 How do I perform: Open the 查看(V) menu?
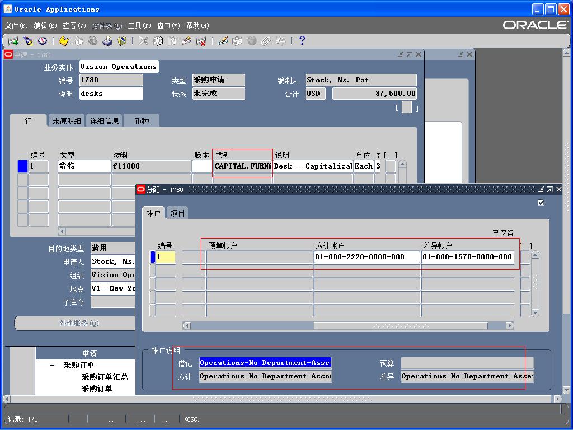tap(74, 26)
